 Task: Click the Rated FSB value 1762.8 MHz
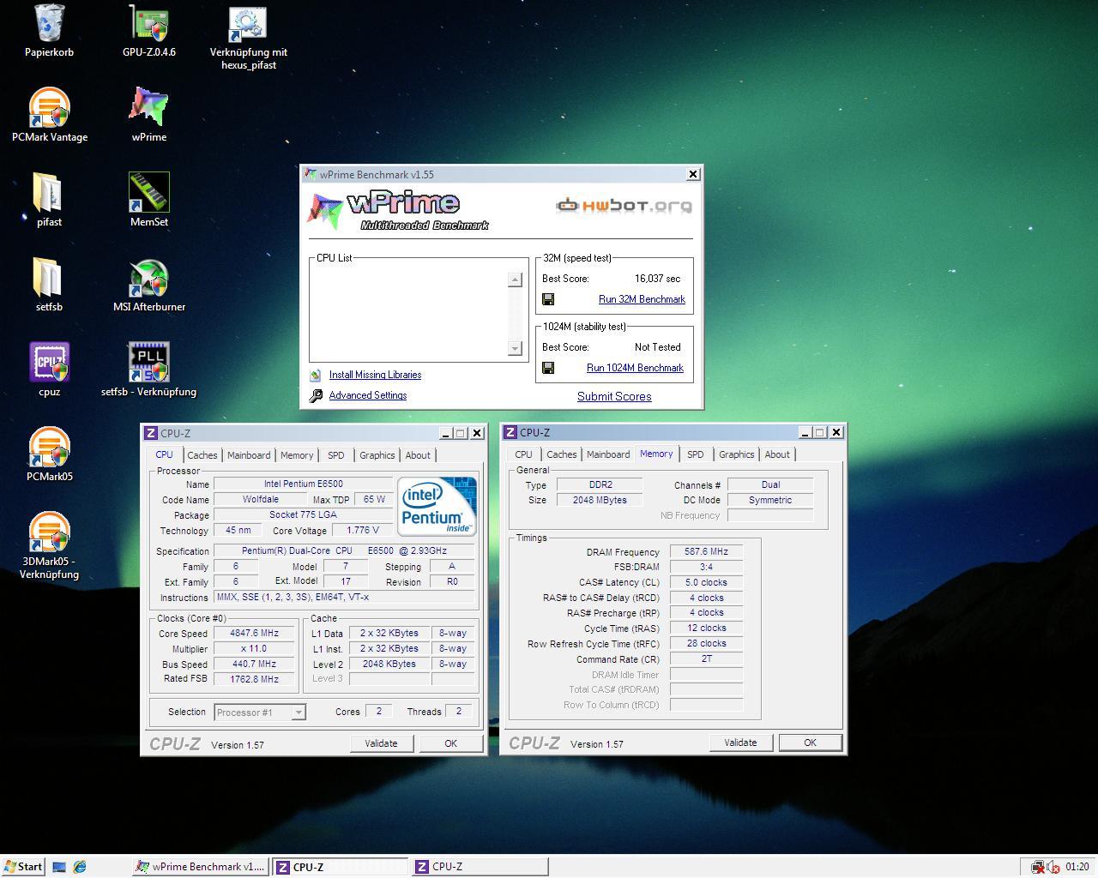tap(254, 679)
